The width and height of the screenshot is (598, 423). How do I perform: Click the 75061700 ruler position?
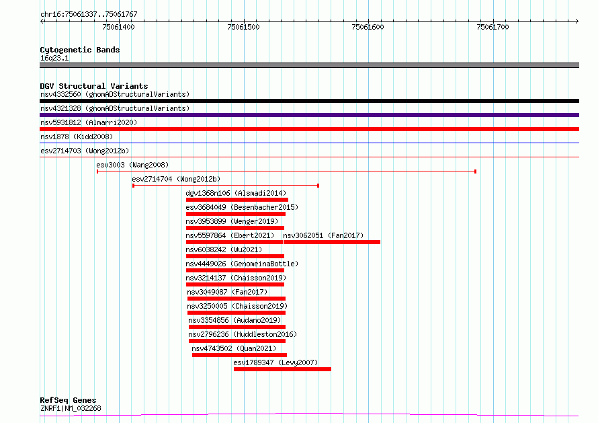(x=493, y=27)
